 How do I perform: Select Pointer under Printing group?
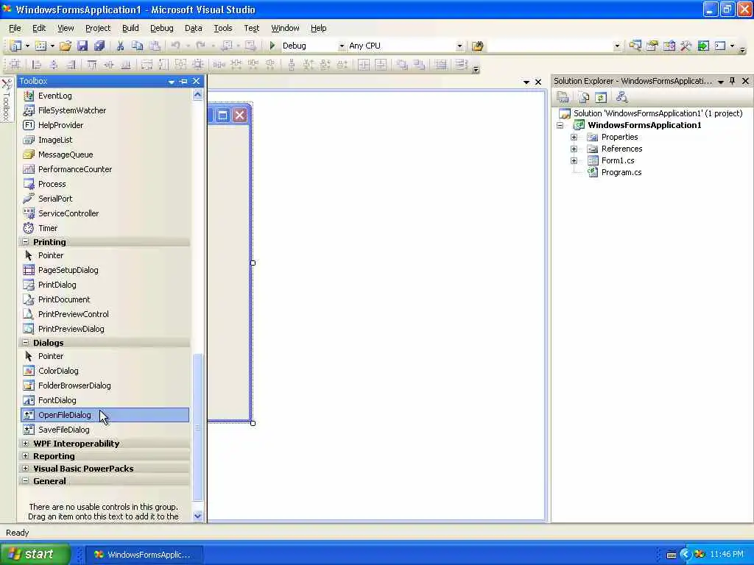pyautogui.click(x=105, y=255)
